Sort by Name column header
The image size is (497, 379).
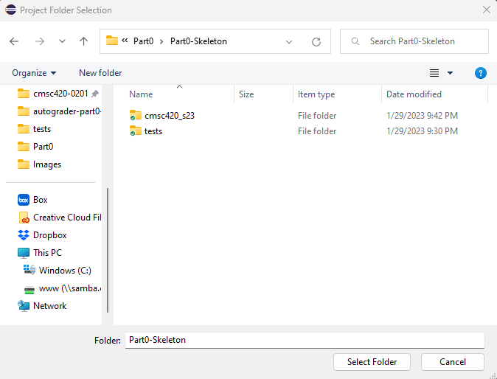141,94
